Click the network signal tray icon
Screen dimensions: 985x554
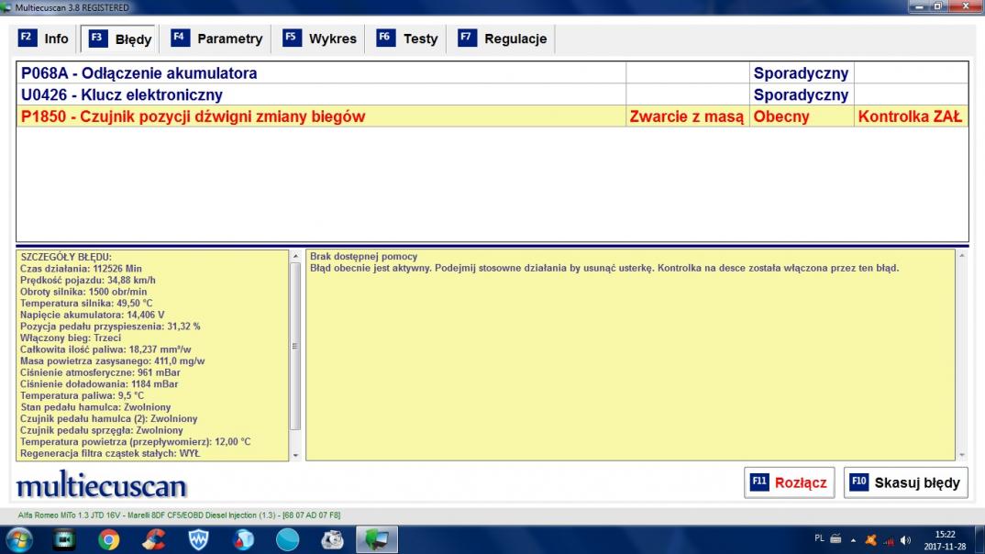pyautogui.click(x=889, y=540)
